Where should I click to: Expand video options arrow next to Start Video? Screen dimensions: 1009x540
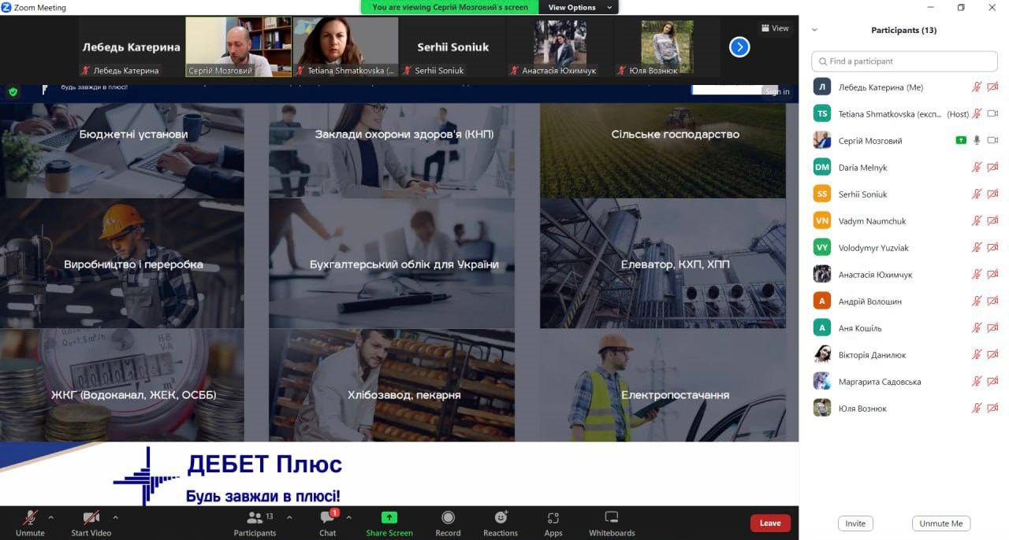coord(116,517)
